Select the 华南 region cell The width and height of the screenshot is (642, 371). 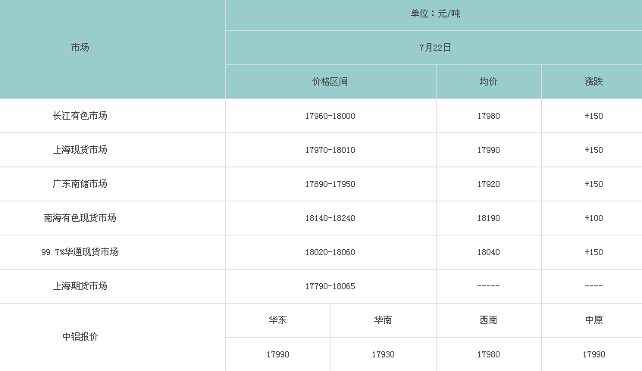tap(383, 320)
